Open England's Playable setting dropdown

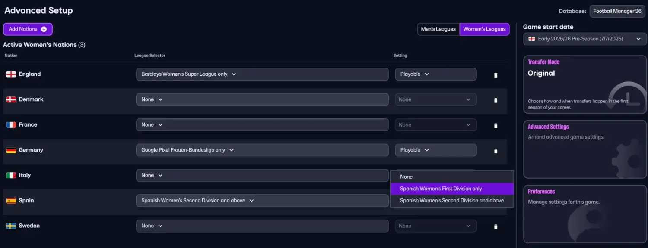[436, 74]
